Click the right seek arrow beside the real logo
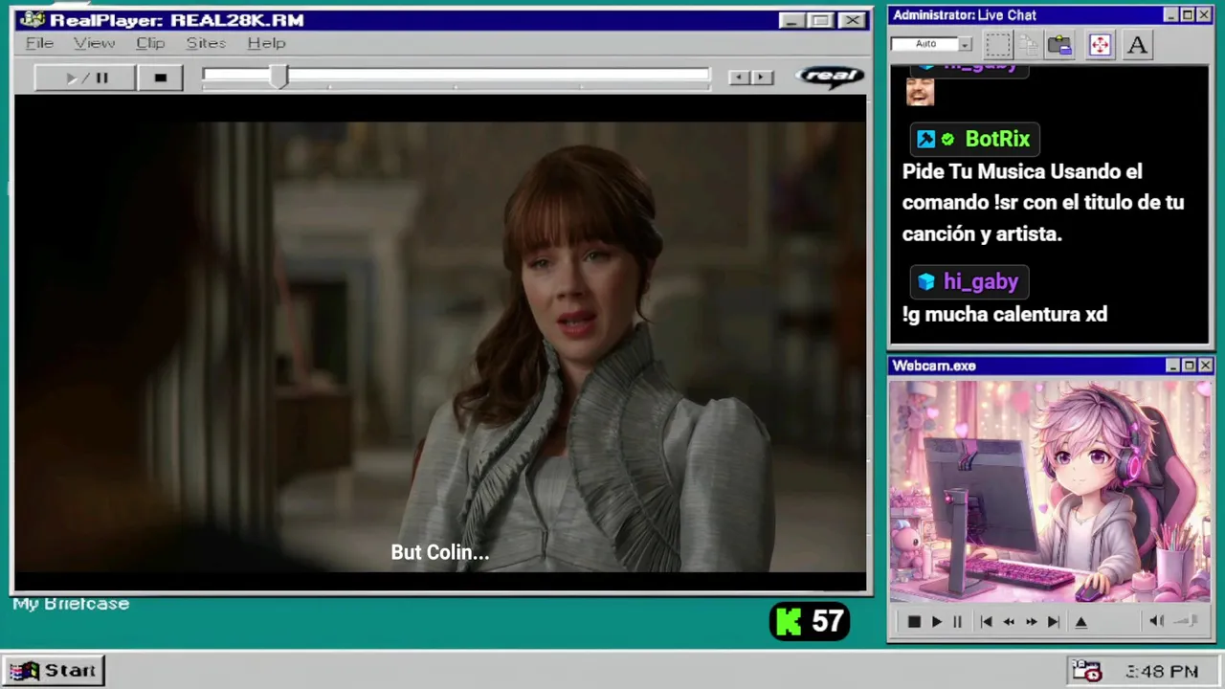The width and height of the screenshot is (1225, 689). 762,78
